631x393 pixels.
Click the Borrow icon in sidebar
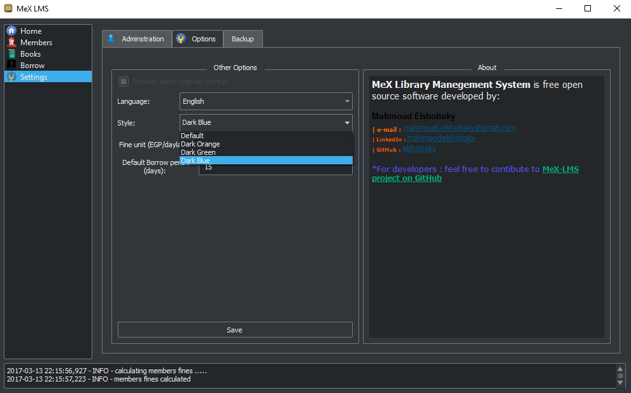[11, 65]
